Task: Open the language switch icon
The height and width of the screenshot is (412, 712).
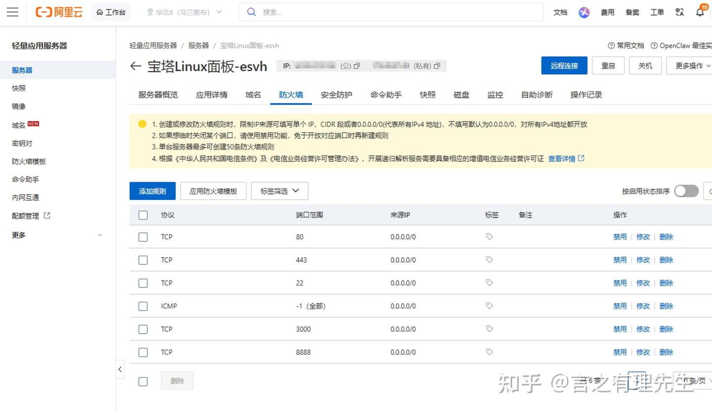Action: tap(679, 12)
